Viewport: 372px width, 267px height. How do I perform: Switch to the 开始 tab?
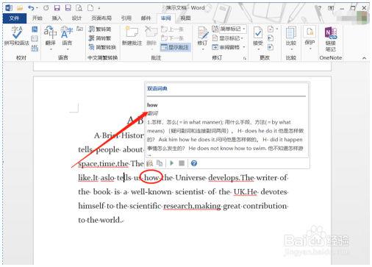(37, 18)
